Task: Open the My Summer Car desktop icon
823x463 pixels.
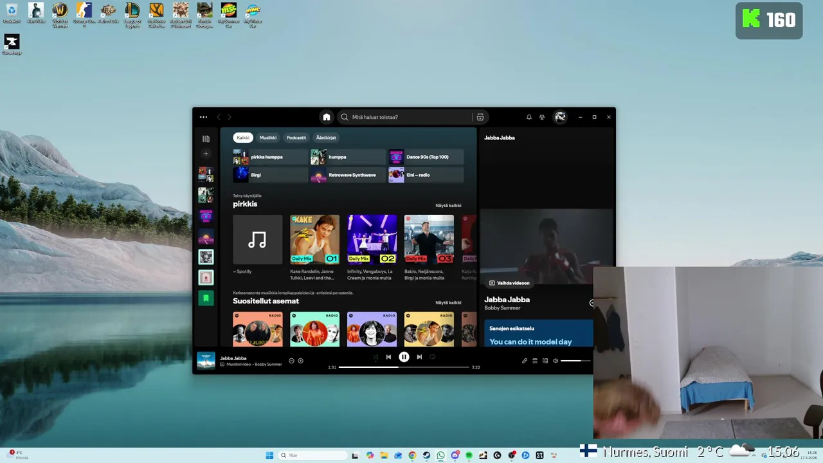Action: [x=228, y=14]
